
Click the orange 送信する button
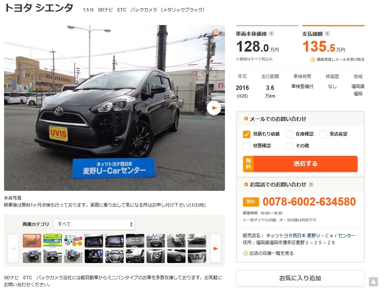pos(300,164)
